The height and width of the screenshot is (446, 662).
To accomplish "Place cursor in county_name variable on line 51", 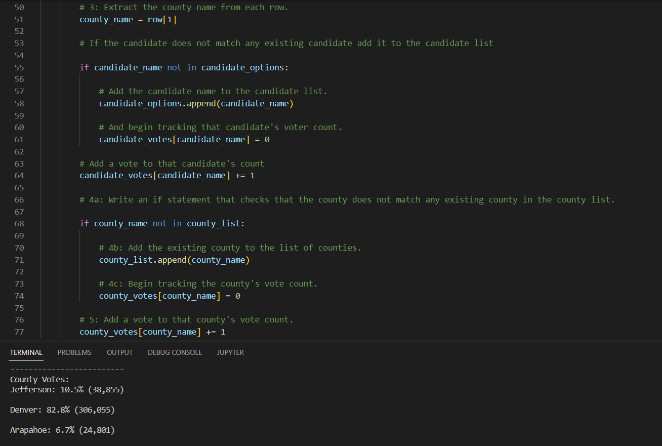I will coord(106,19).
